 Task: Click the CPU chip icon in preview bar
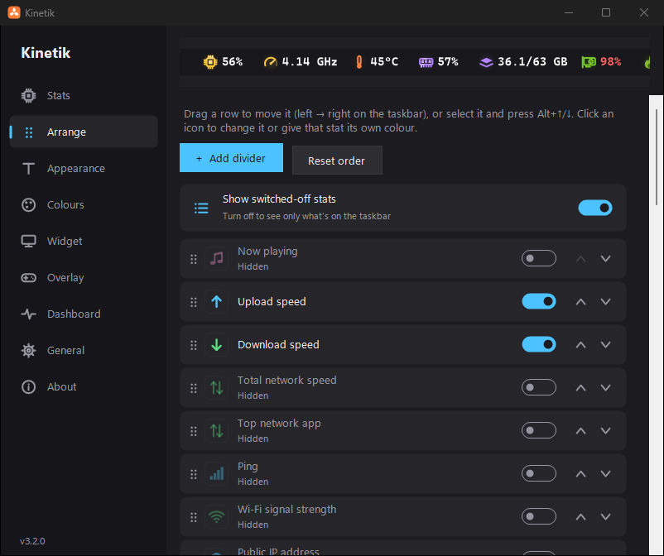pyautogui.click(x=210, y=62)
